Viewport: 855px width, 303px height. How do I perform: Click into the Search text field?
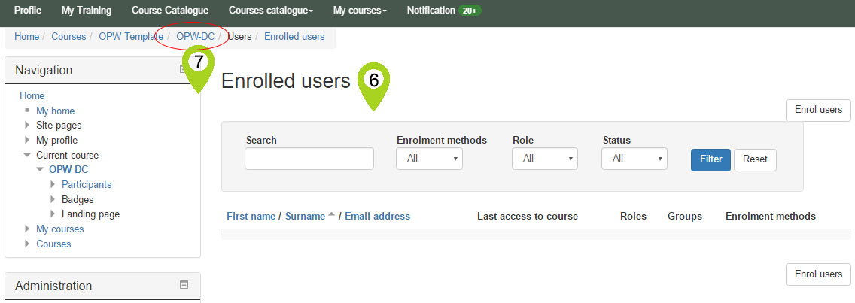[x=309, y=159]
